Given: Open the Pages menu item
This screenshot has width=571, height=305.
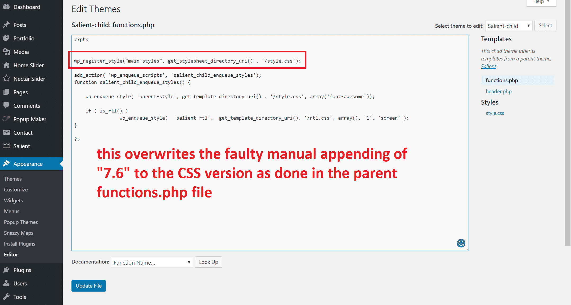Looking at the screenshot, I should tap(31, 92).
